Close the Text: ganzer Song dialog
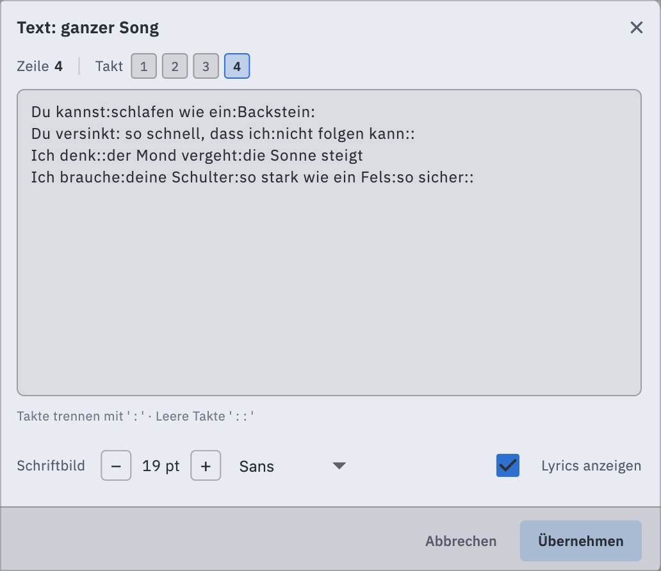 [636, 28]
